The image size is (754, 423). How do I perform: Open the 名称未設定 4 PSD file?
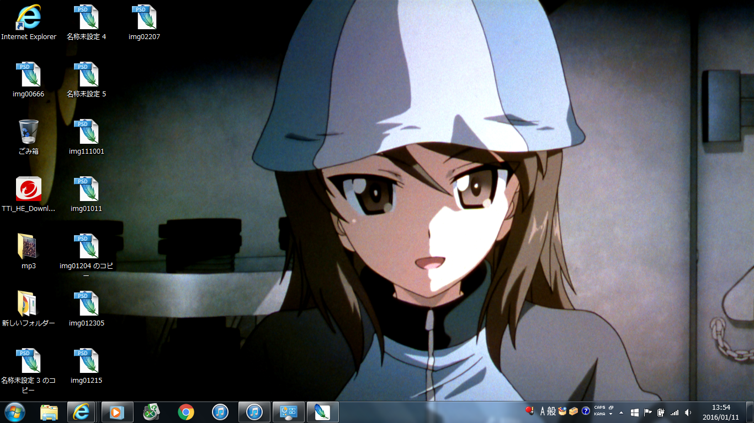click(86, 23)
